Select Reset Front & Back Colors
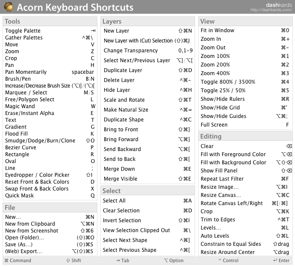 point(50,181)
